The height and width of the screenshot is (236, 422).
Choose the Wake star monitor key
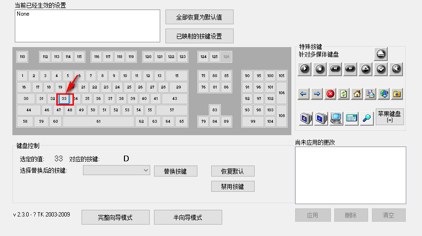point(321,118)
